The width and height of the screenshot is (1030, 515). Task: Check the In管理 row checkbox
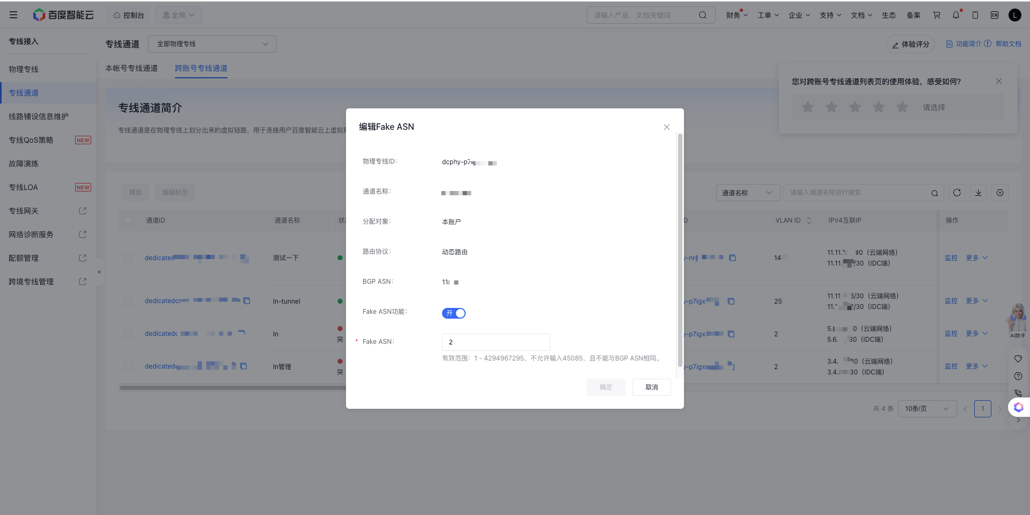(x=128, y=367)
